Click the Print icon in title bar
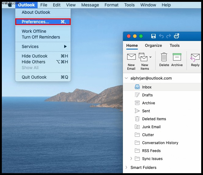This screenshot has height=175, width=203. 176,36
